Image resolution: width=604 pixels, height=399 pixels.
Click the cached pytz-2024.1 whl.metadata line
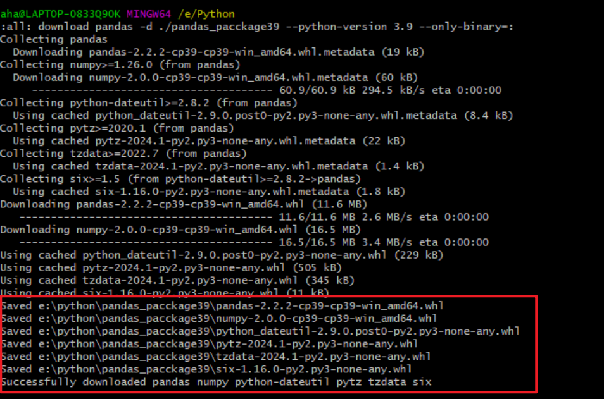point(209,141)
